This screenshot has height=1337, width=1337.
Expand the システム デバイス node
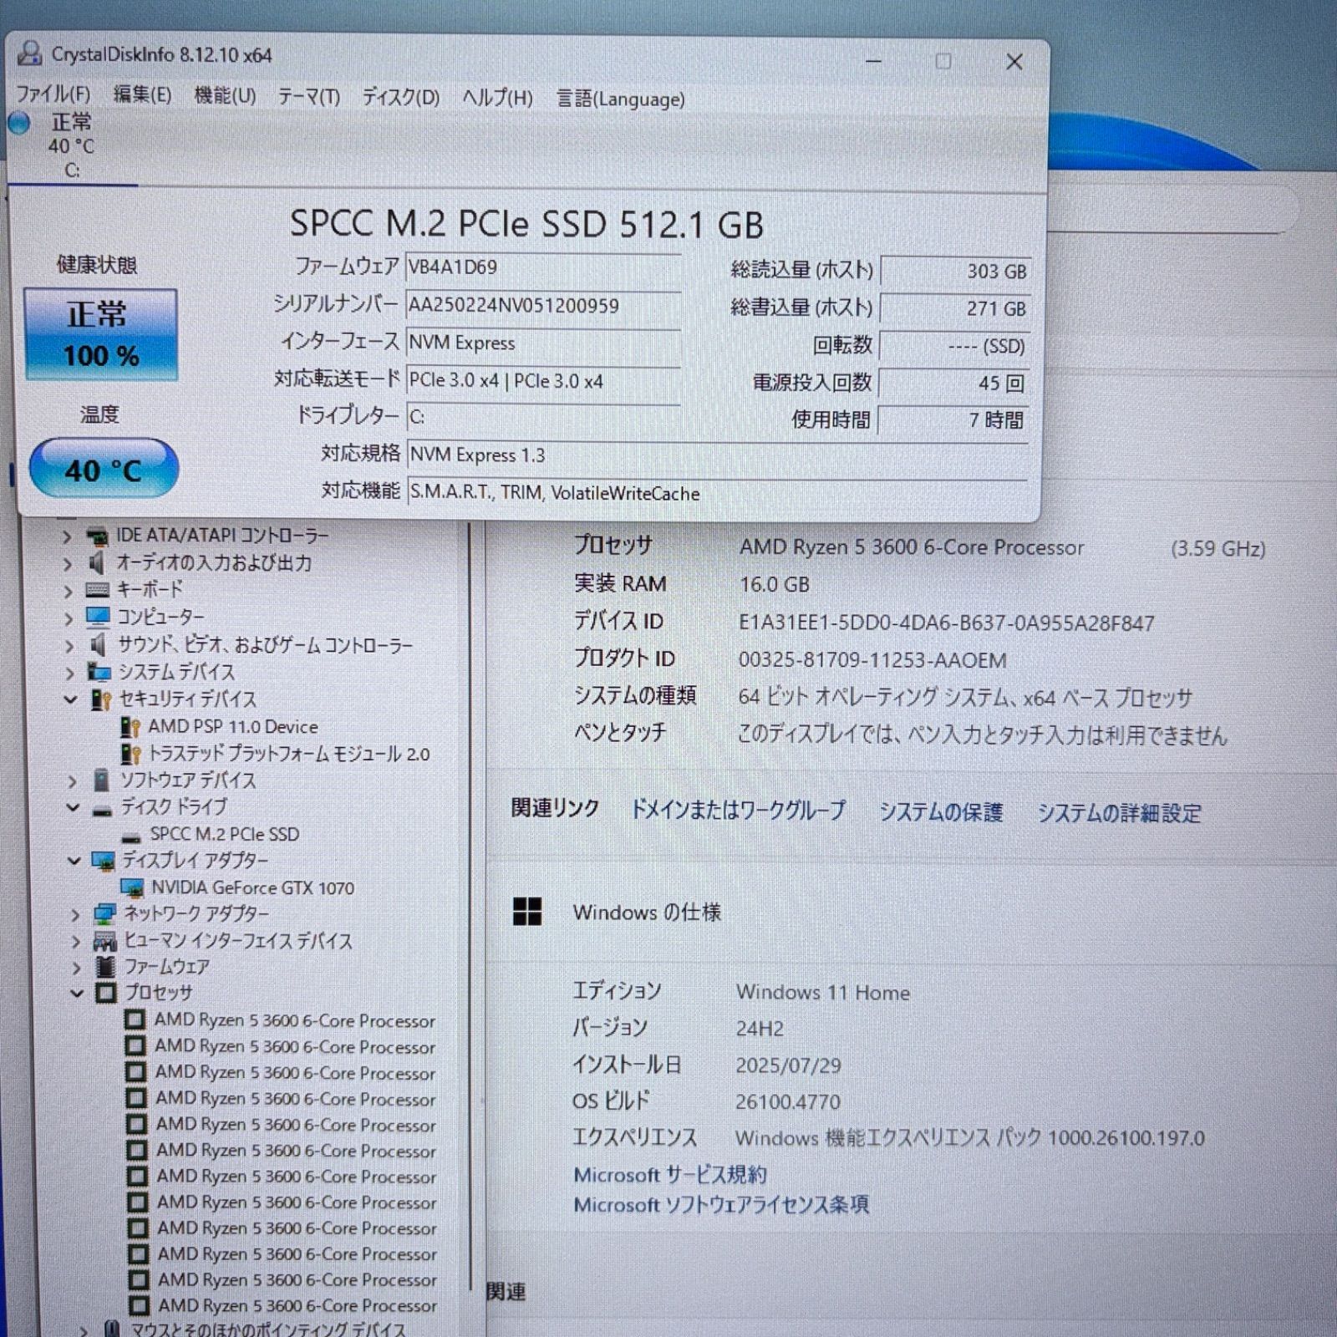(70, 673)
